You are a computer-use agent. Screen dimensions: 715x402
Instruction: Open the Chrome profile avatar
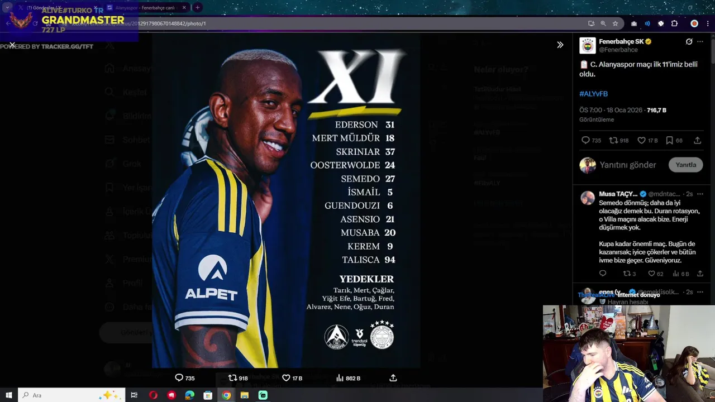pyautogui.click(x=694, y=23)
